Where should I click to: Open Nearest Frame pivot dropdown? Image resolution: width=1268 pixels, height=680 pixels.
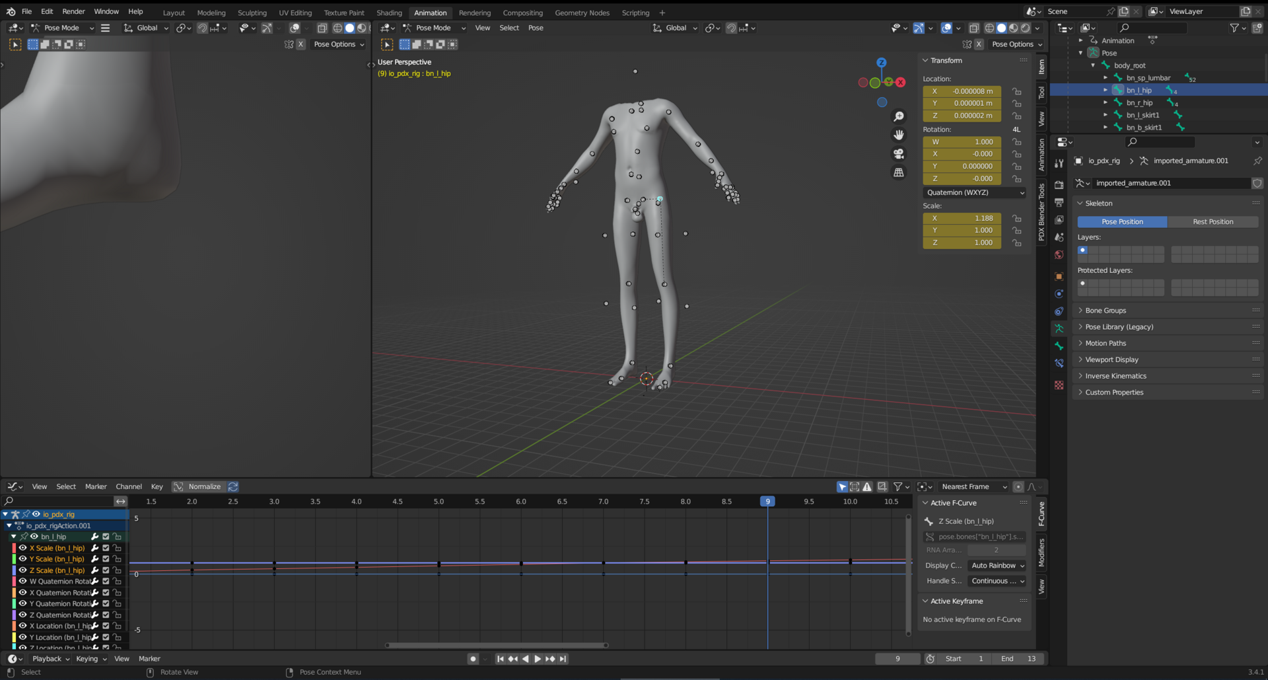[x=974, y=486]
